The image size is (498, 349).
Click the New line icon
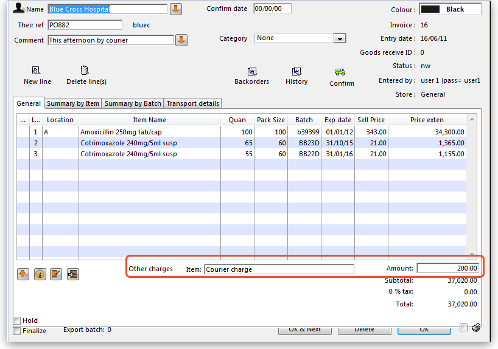[37, 71]
